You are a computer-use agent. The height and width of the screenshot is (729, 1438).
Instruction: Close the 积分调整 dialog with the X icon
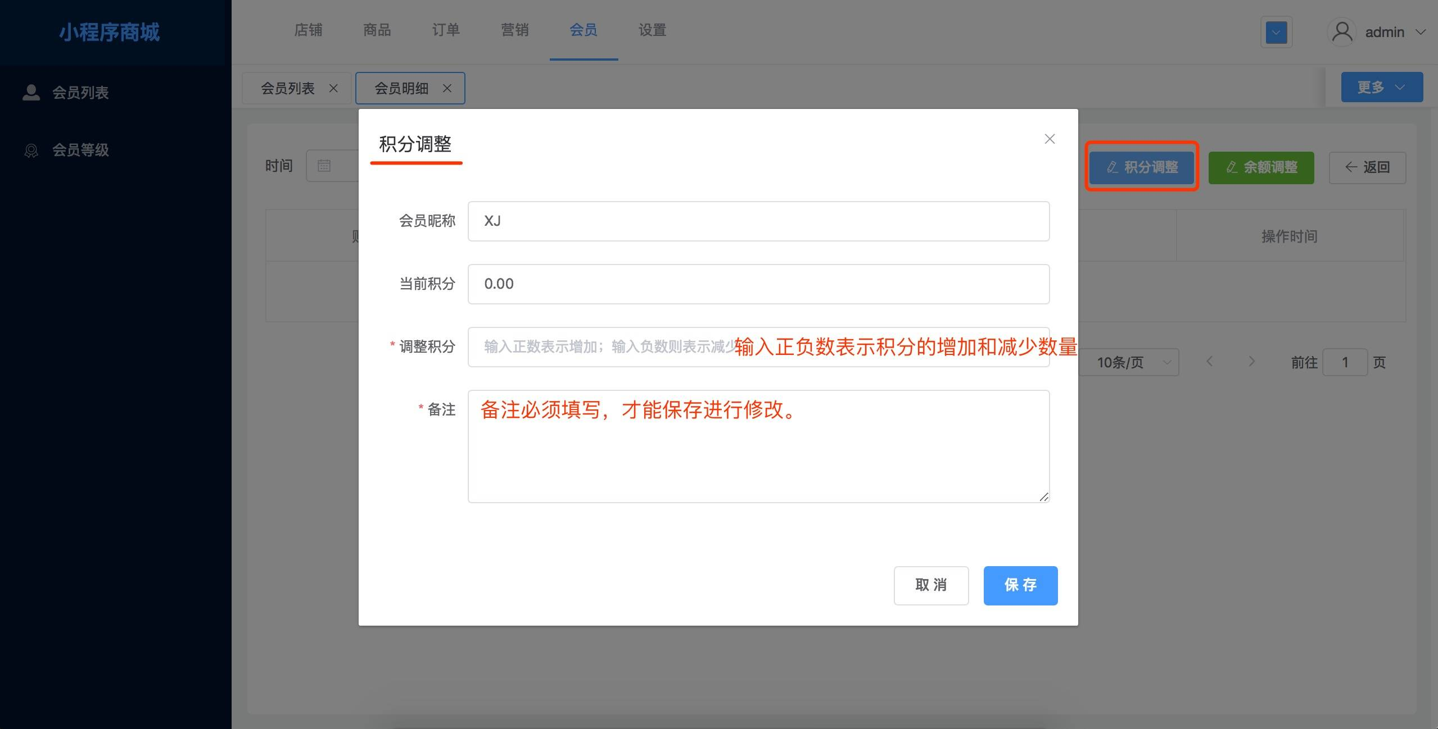point(1049,139)
